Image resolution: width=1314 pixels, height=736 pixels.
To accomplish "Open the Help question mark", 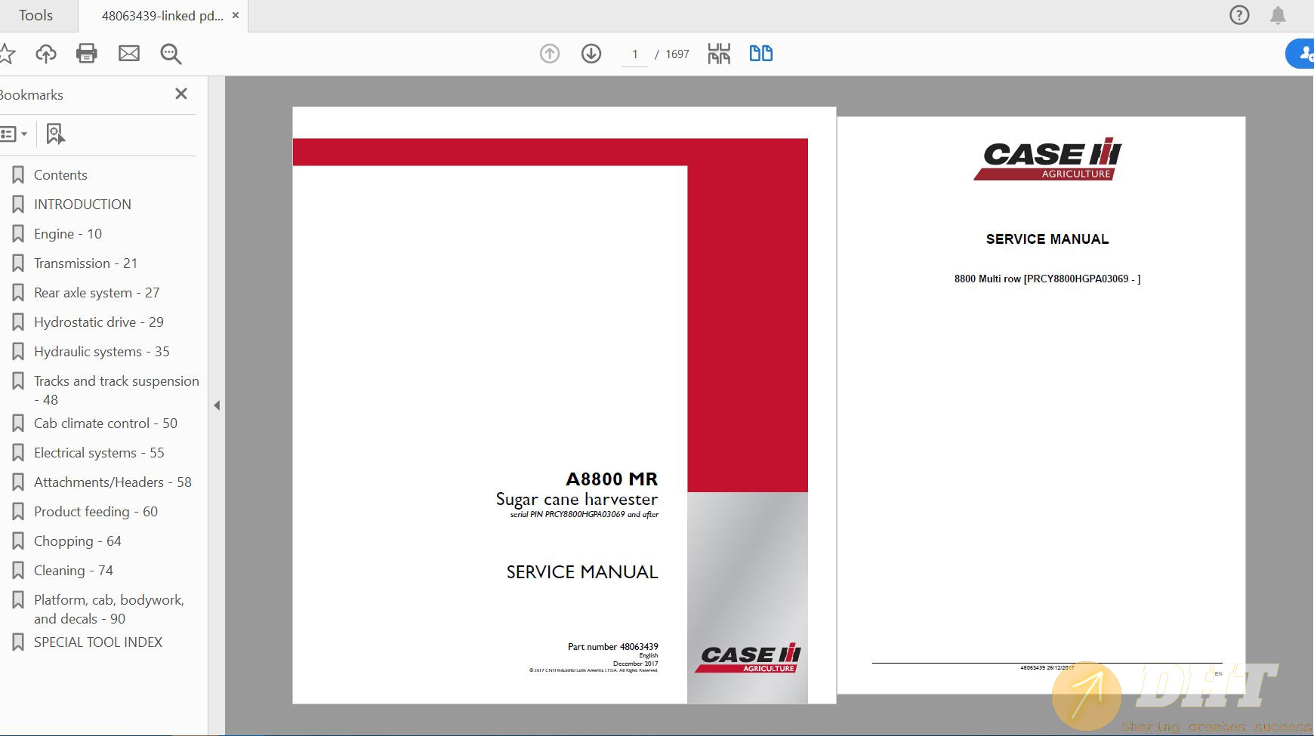I will (1239, 15).
